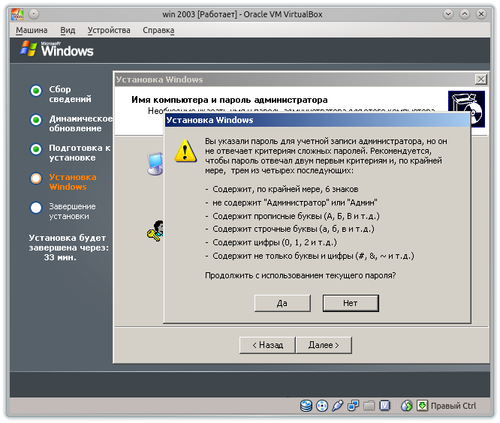Click the computer monitor icon in wizard
This screenshot has width=500, height=423.
point(155,163)
